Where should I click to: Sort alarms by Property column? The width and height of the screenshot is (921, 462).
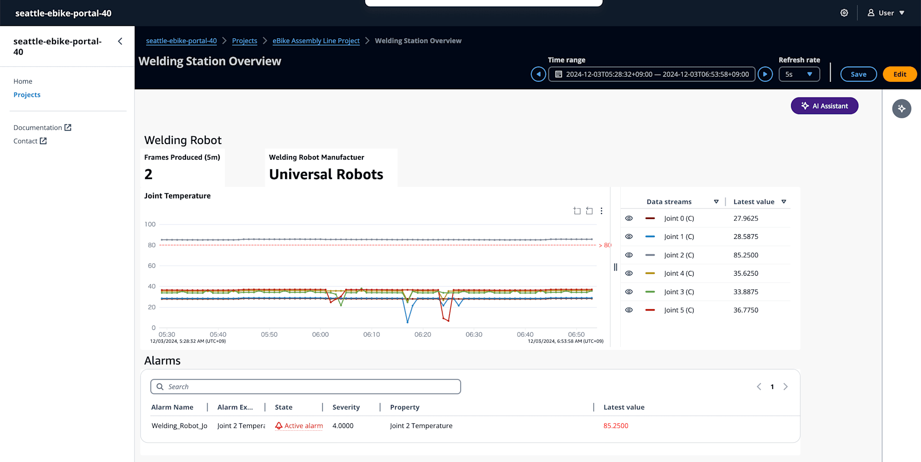point(405,407)
